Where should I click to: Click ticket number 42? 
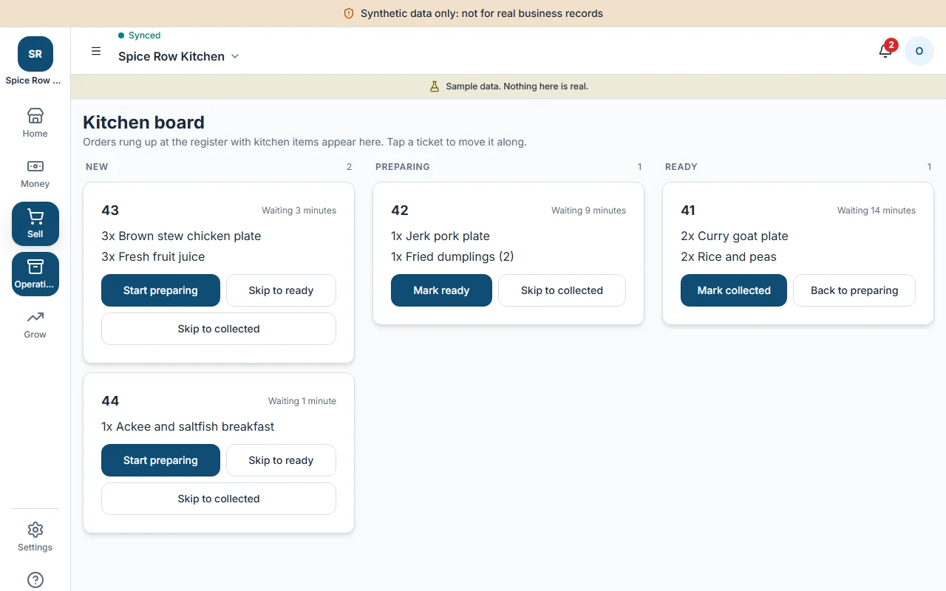tap(400, 211)
